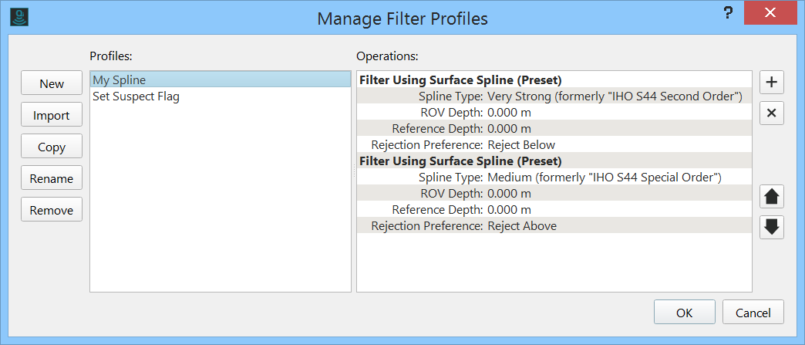Click the Very Strong spline type value
Image resolution: width=805 pixels, height=345 pixels.
click(614, 96)
